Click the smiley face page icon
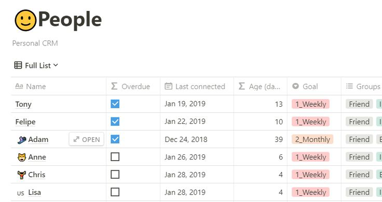 click(25, 20)
